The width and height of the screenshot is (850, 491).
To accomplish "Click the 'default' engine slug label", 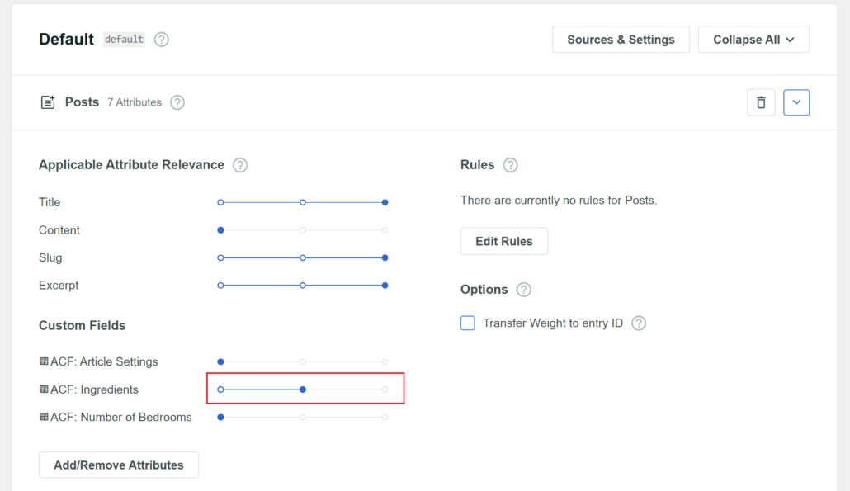I will pos(124,39).
